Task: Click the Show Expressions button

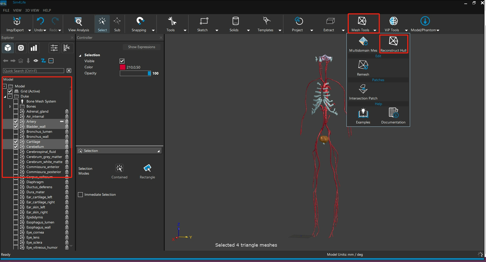Action: click(x=141, y=47)
